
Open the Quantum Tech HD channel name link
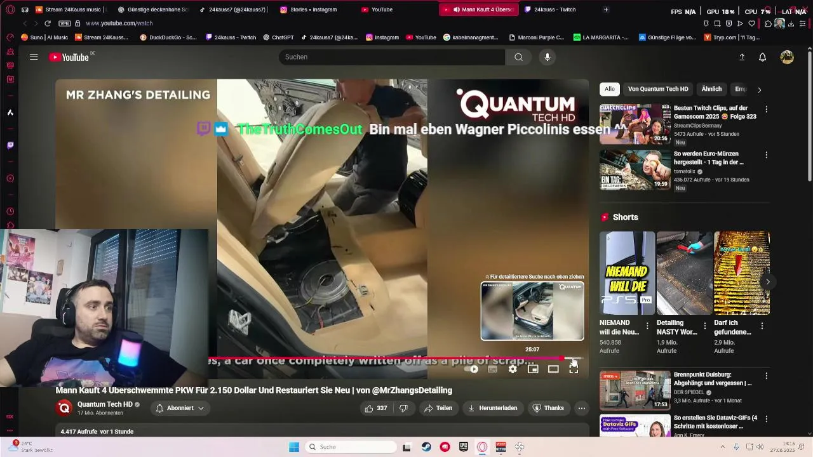[x=105, y=404]
